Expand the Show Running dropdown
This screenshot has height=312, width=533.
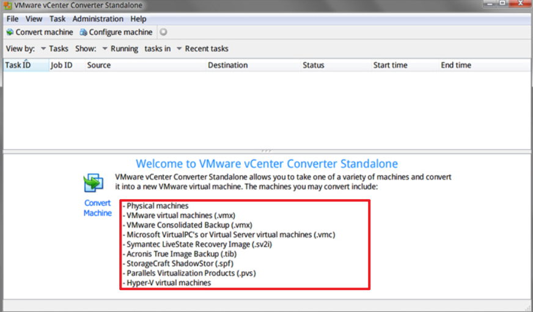tap(120, 49)
